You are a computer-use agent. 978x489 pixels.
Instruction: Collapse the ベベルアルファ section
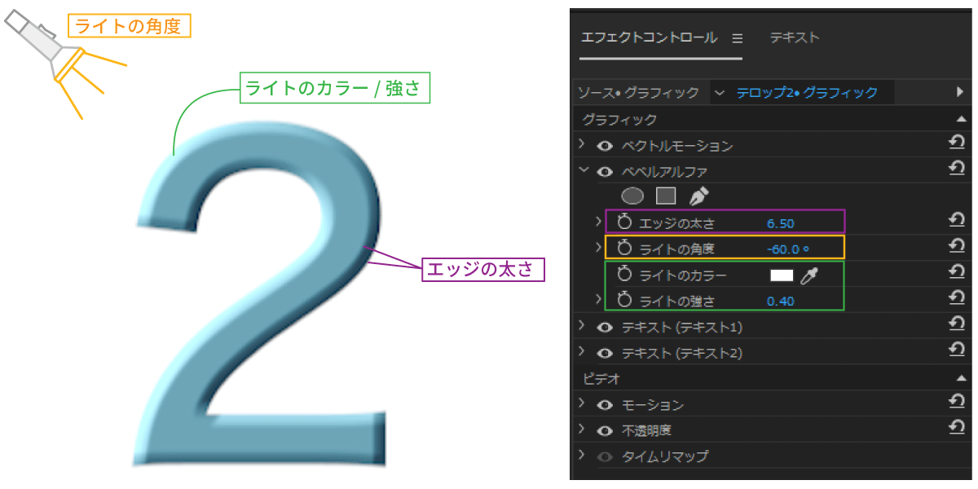583,170
